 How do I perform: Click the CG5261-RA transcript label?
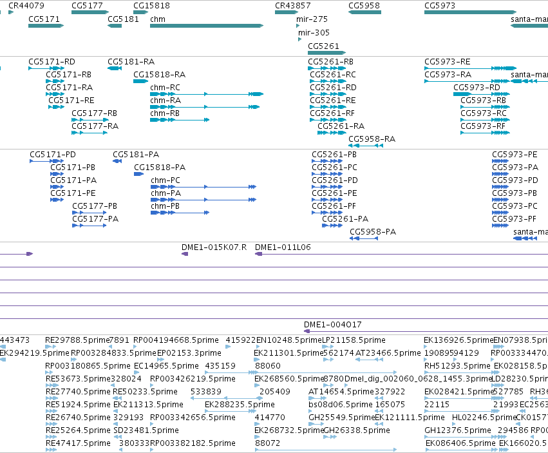(x=341, y=126)
